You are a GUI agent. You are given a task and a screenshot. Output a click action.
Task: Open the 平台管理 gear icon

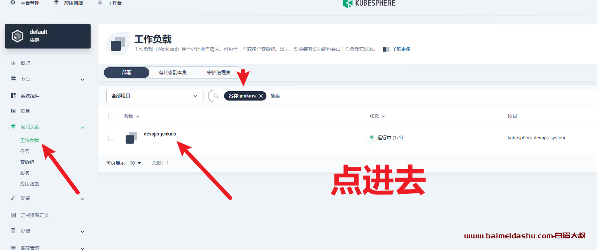(x=13, y=3)
